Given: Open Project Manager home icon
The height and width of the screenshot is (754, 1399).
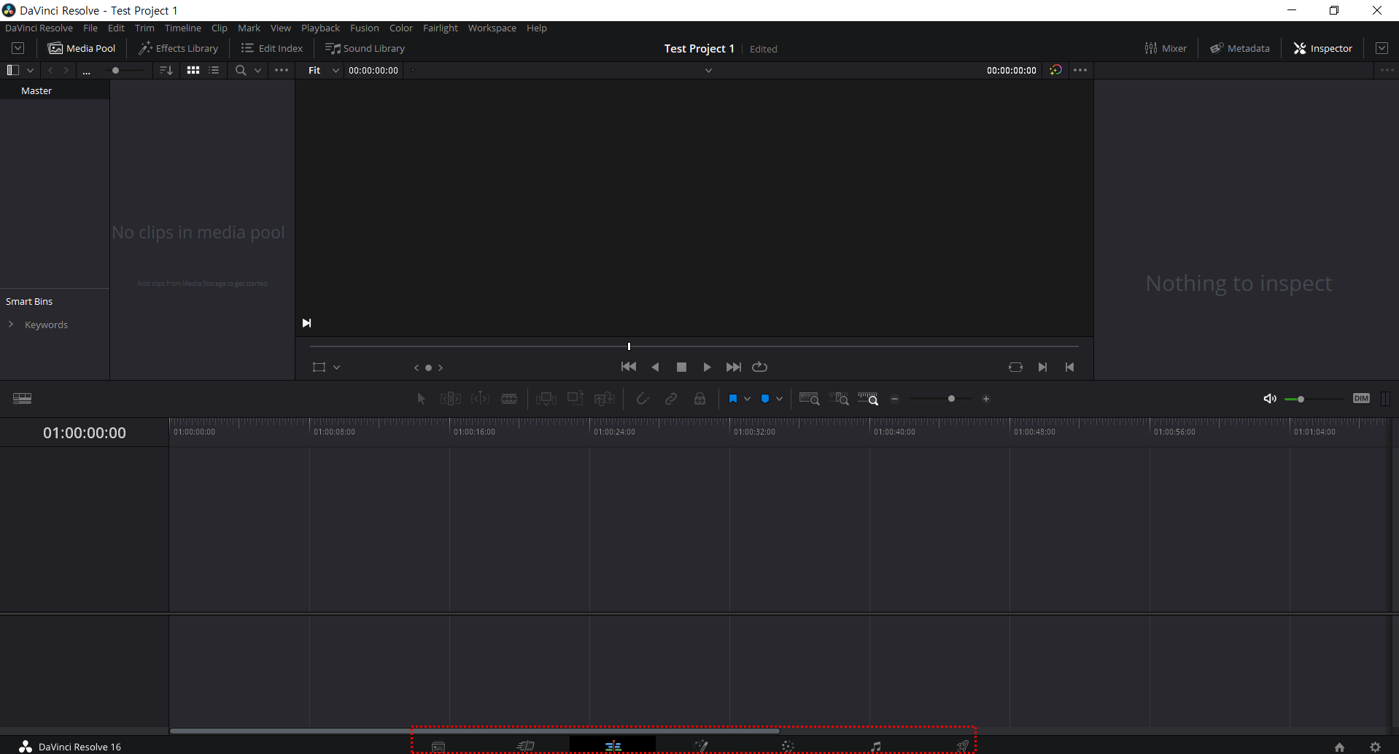Looking at the screenshot, I should (x=1339, y=747).
